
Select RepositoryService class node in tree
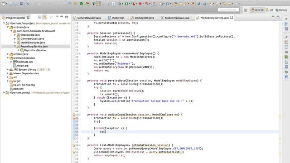point(35,50)
